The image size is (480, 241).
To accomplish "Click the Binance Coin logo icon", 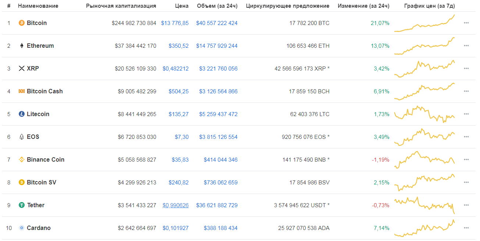I will point(22,159).
